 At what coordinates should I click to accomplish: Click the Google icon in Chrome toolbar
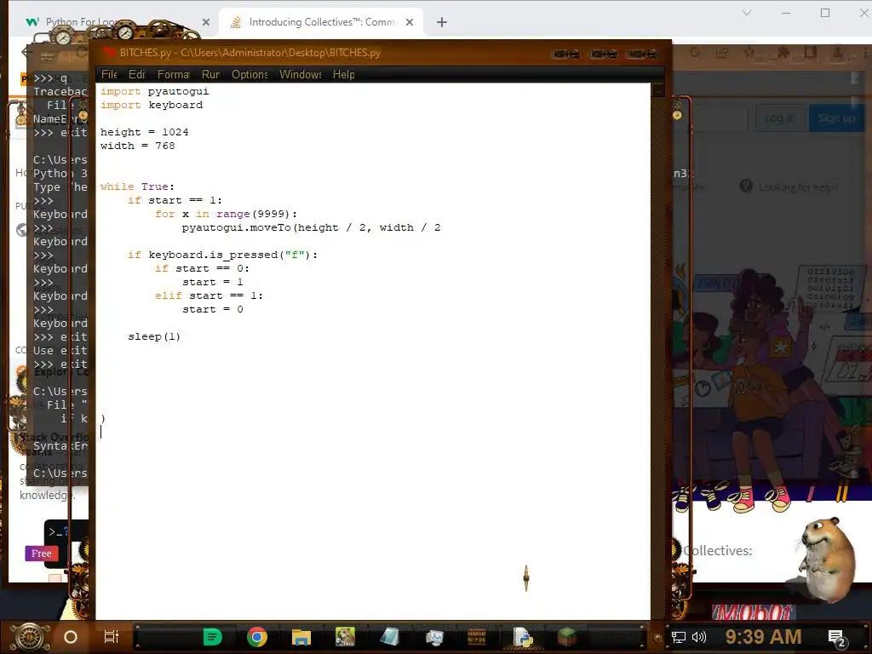(x=695, y=53)
